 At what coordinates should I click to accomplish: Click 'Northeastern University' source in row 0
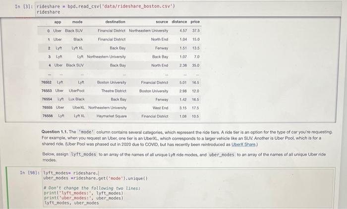149,31
